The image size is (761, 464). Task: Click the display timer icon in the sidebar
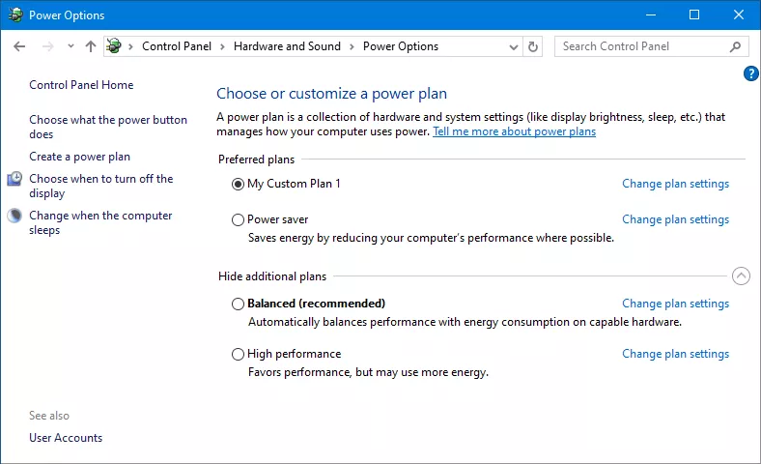(x=14, y=179)
